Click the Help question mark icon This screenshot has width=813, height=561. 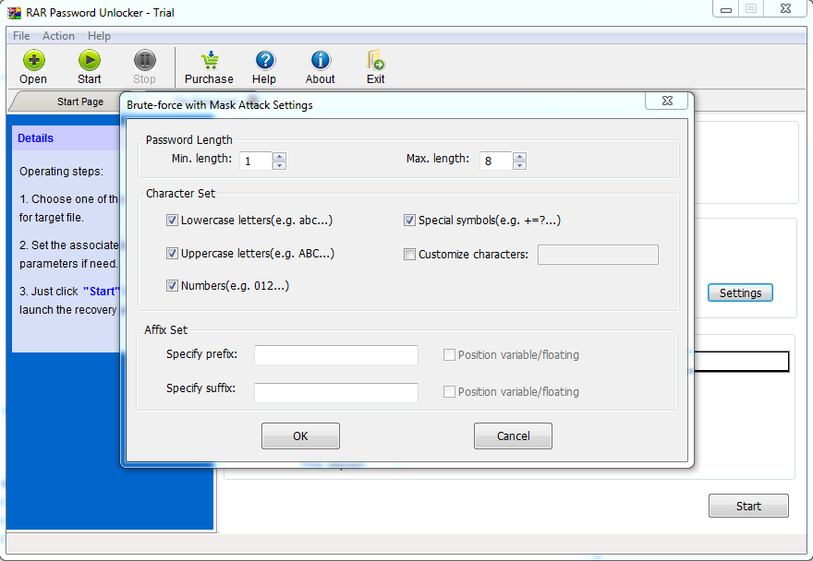[x=265, y=61]
